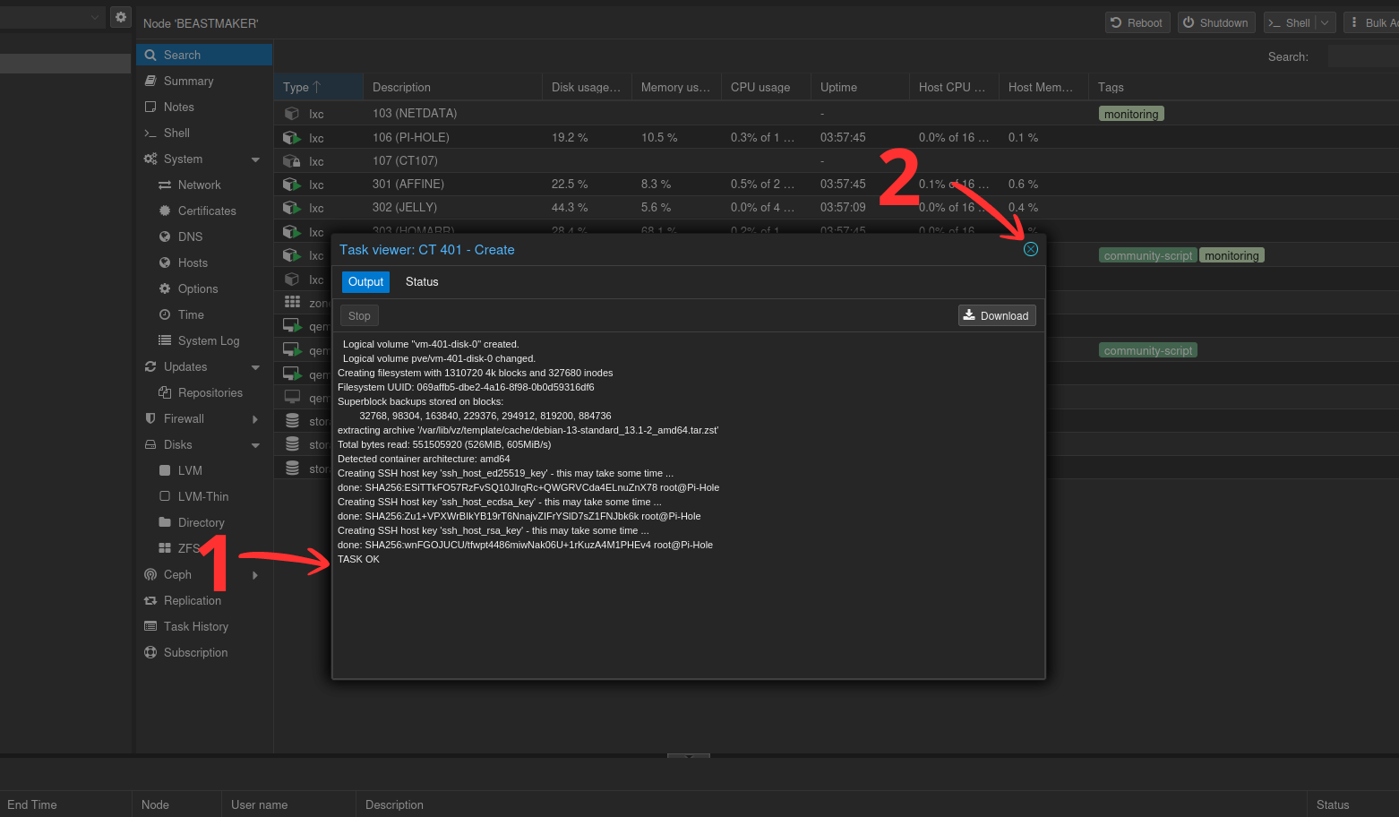Sort task log by Status column
The image size is (1399, 817).
click(x=1352, y=804)
